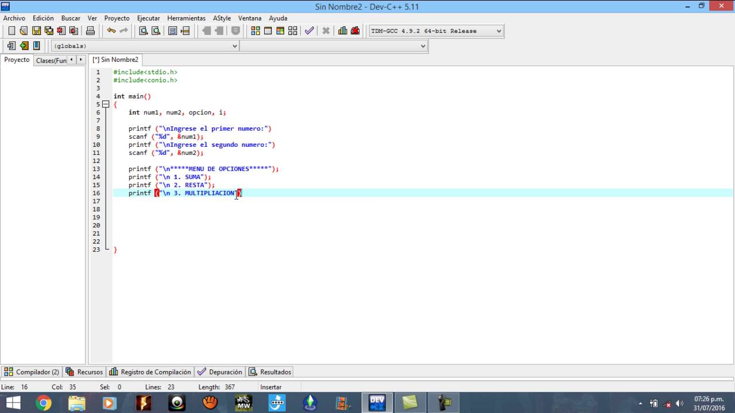
Task: Click the MENU DE OPCIONES printf line
Action: (203, 169)
